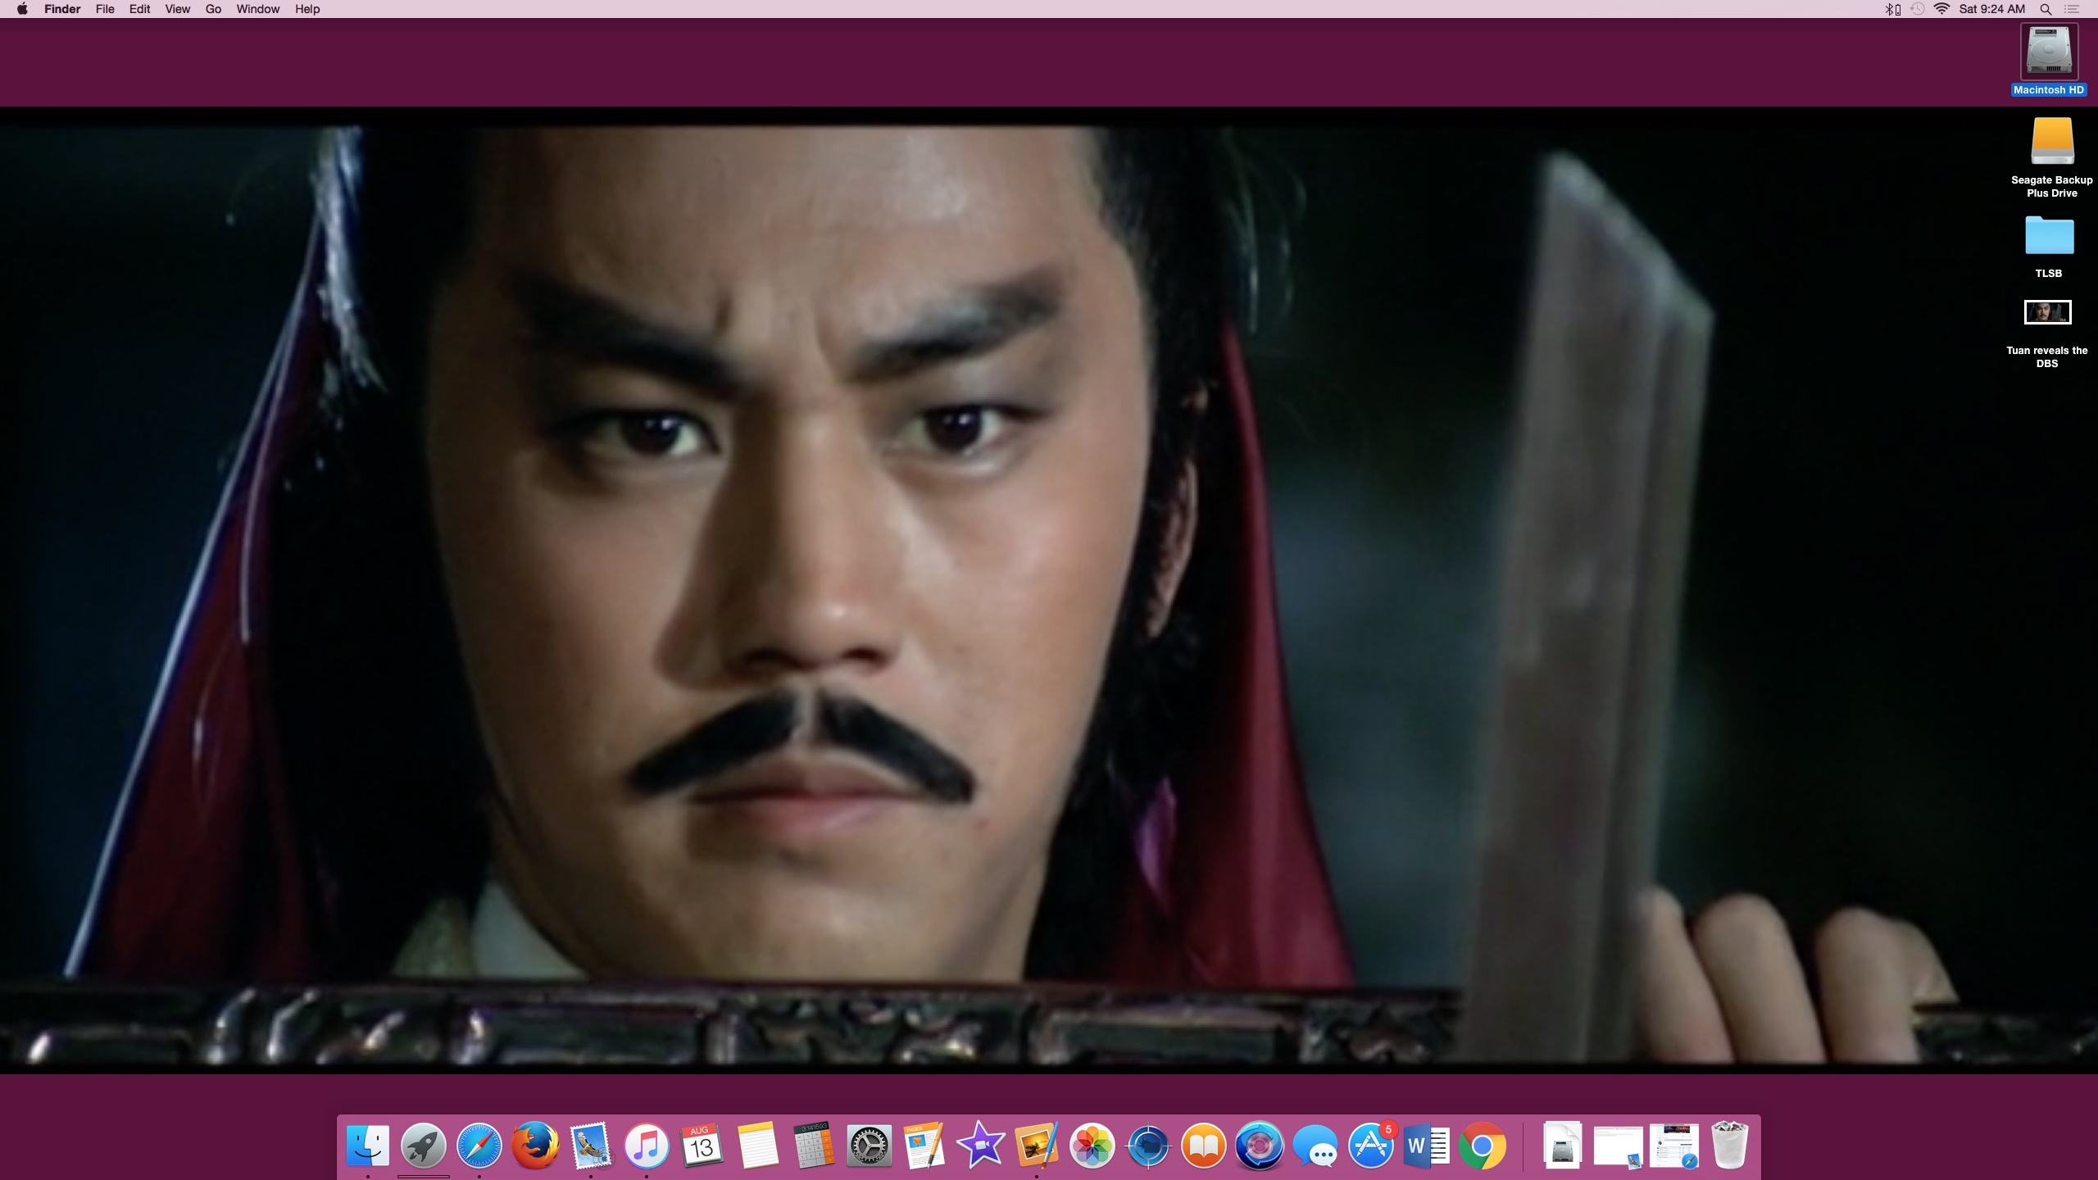Open the File menu
Viewport: 2098px width, 1180px height.
[105, 9]
